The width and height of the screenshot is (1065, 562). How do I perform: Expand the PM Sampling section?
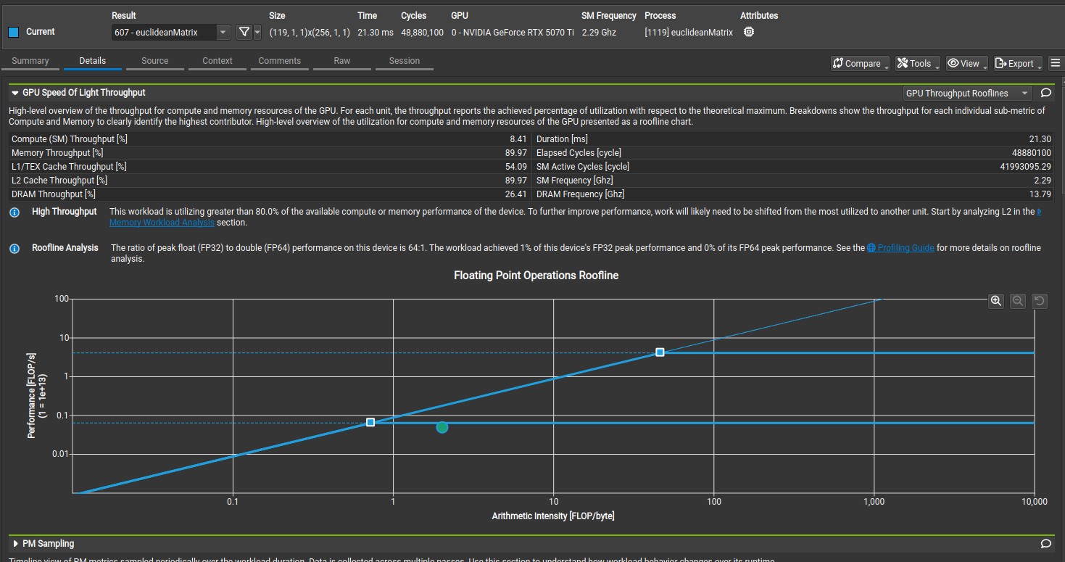tap(16, 543)
